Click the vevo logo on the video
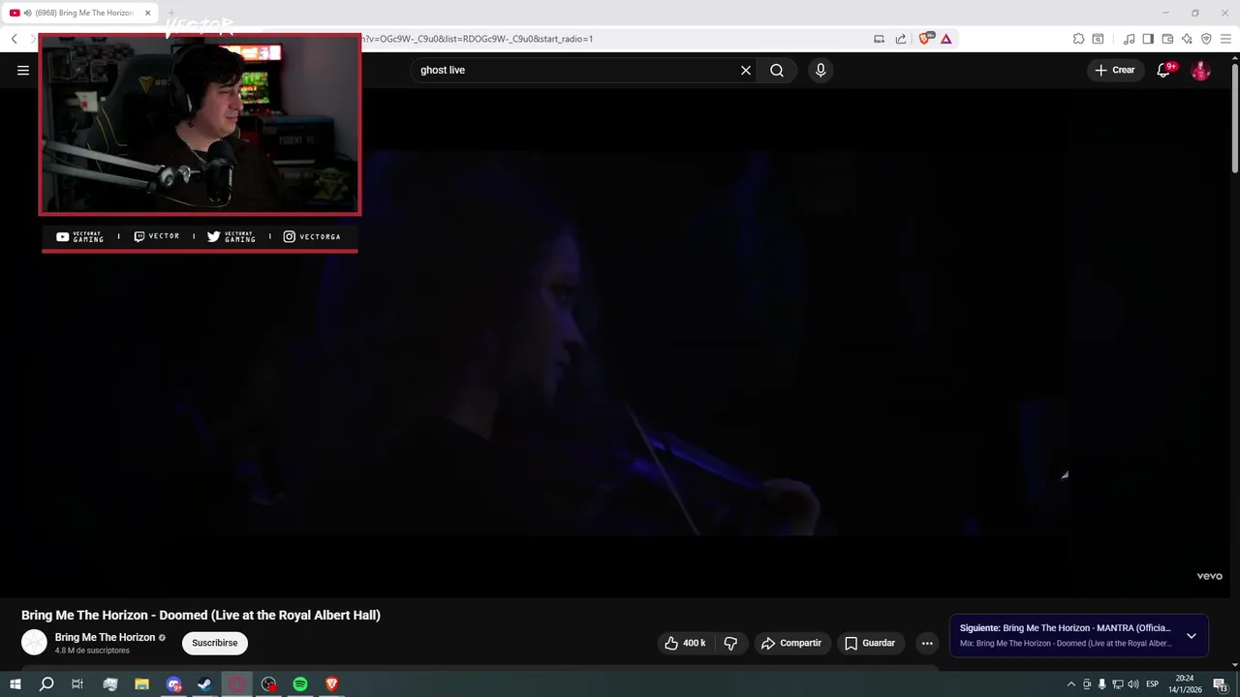Viewport: 1240px width, 697px height. coord(1209,576)
